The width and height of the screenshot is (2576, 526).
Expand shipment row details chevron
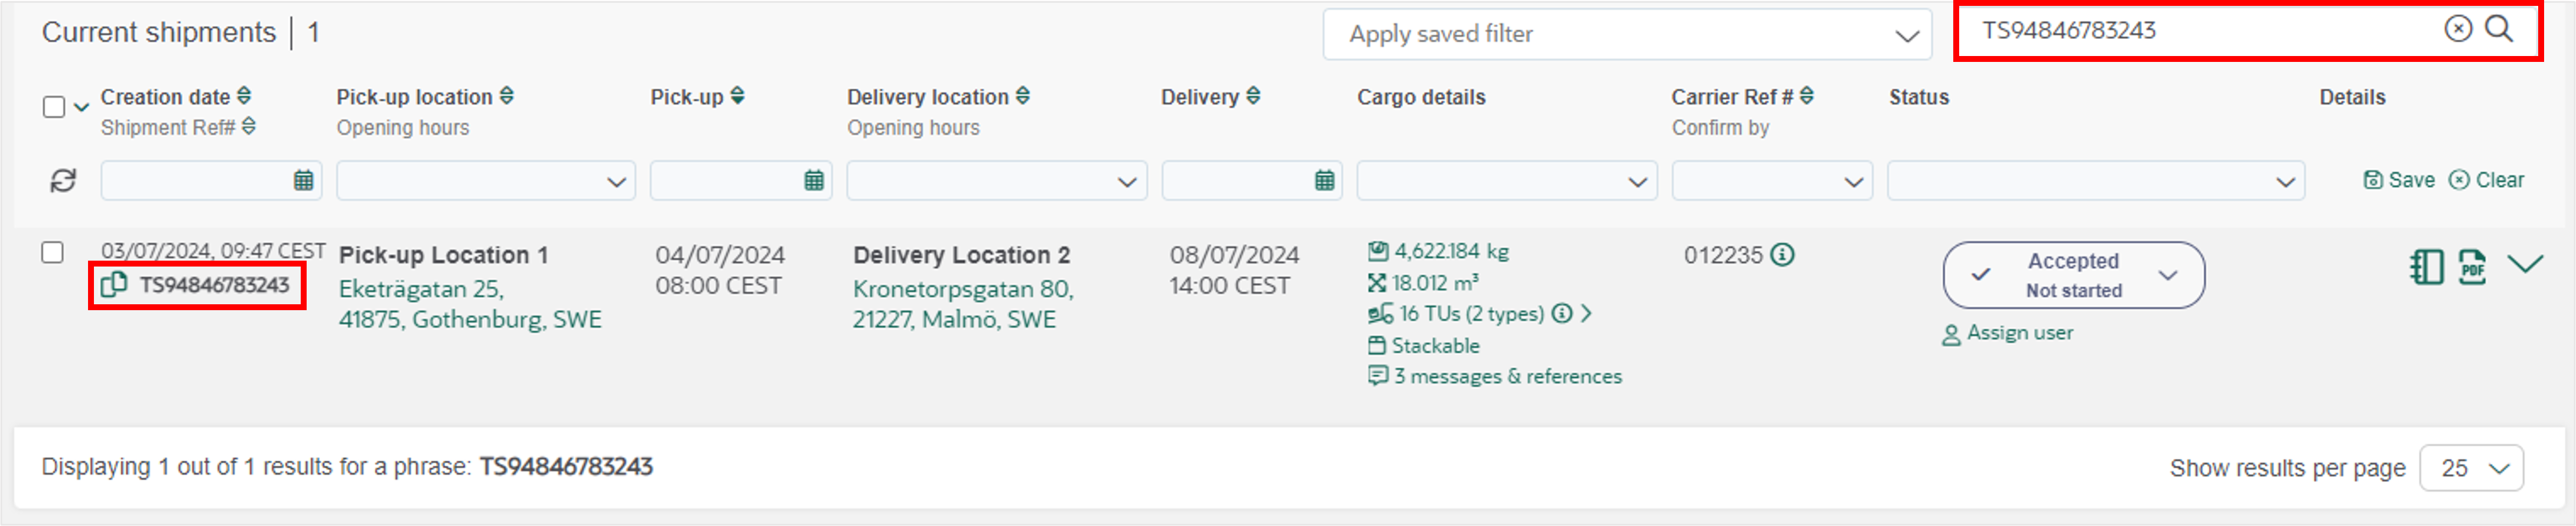(x=2524, y=264)
